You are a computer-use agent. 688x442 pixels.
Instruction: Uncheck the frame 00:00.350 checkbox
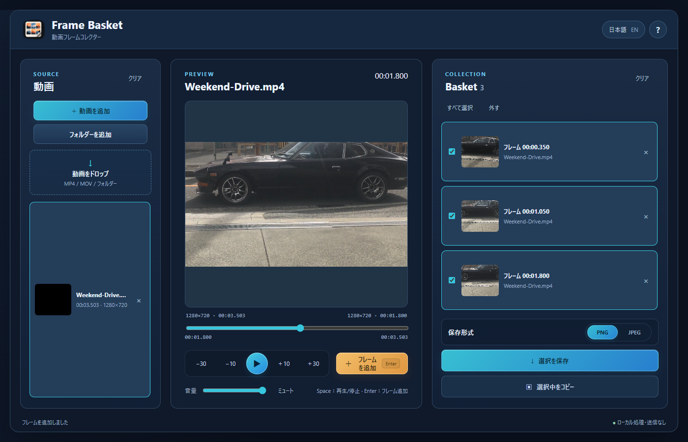452,151
